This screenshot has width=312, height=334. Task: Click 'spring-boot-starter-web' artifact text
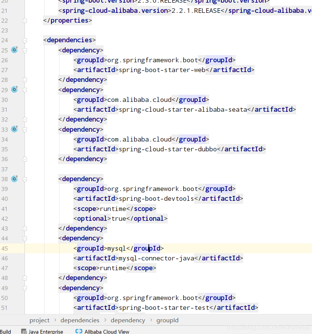(162, 70)
